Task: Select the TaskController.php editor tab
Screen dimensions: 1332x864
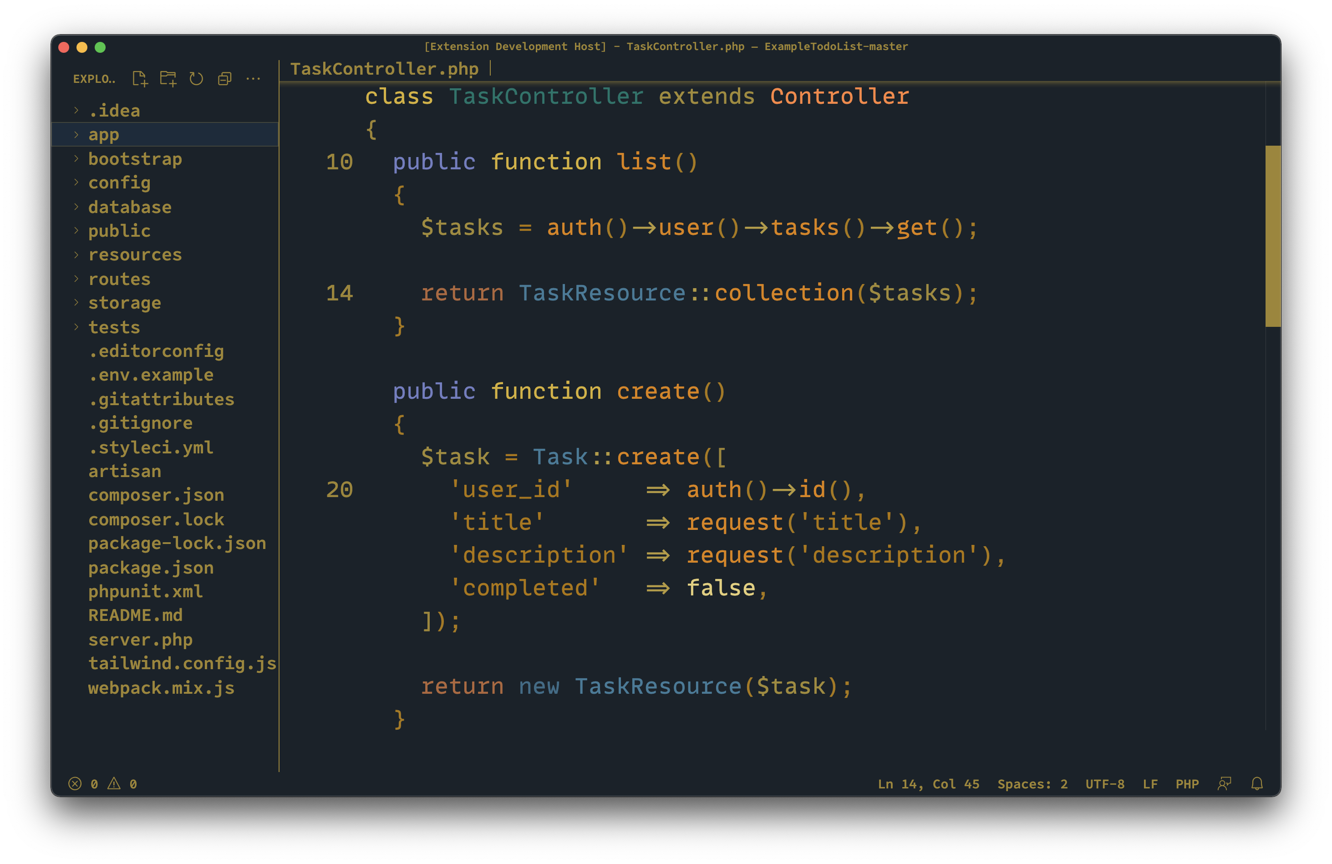Action: 384,69
